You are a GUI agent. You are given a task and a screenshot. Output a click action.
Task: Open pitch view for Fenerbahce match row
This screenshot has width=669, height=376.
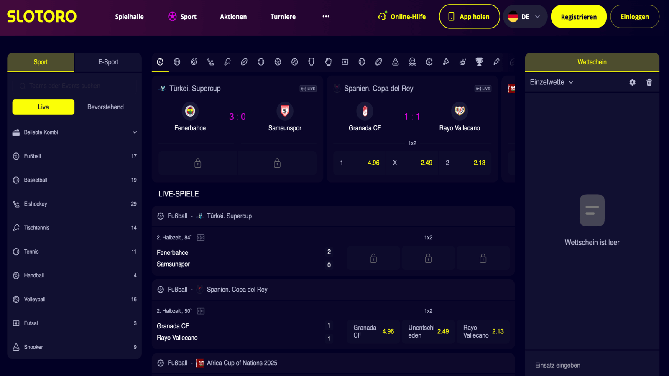click(x=201, y=238)
